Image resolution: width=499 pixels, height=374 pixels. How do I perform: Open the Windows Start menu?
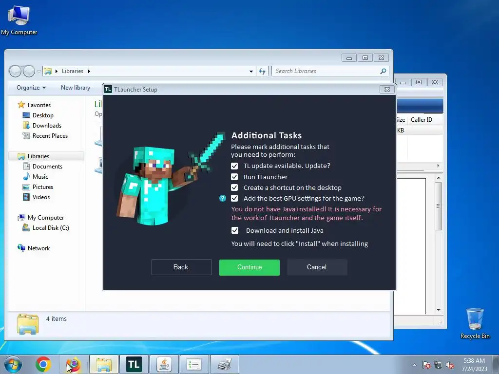point(13,364)
